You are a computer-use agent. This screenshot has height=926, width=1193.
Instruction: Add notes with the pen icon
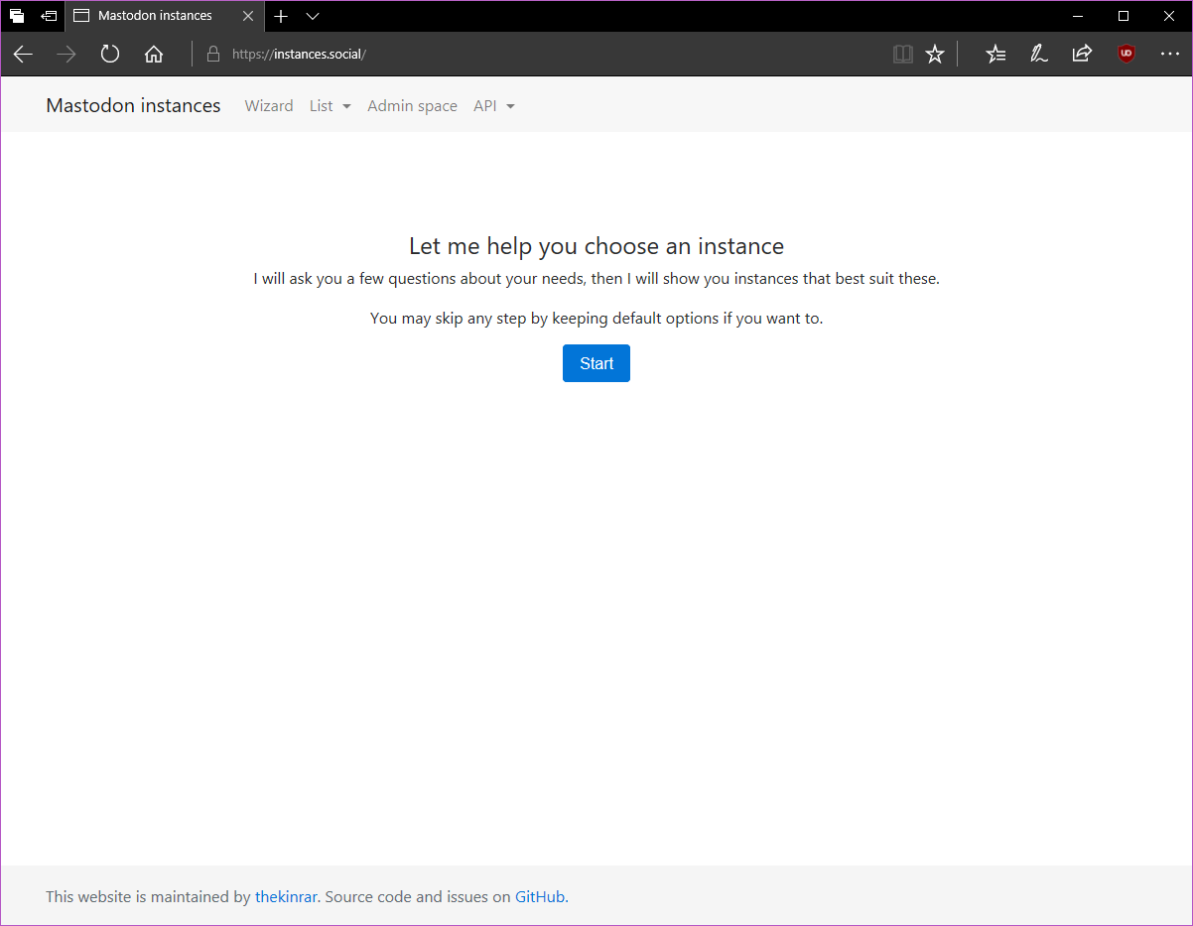(1039, 55)
